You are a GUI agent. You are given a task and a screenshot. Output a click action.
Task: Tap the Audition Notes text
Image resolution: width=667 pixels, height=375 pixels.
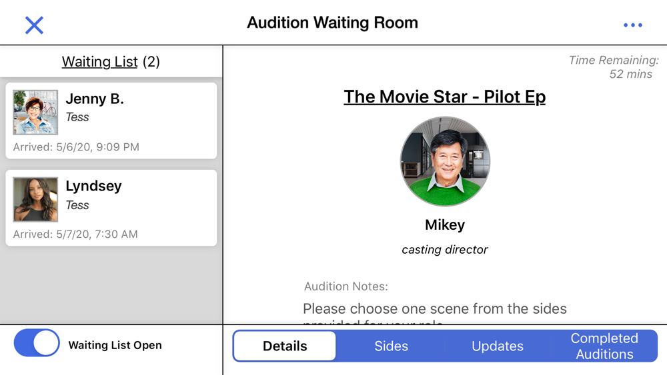click(434, 308)
